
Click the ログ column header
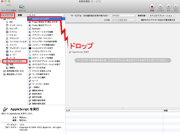[x=114, y=111]
